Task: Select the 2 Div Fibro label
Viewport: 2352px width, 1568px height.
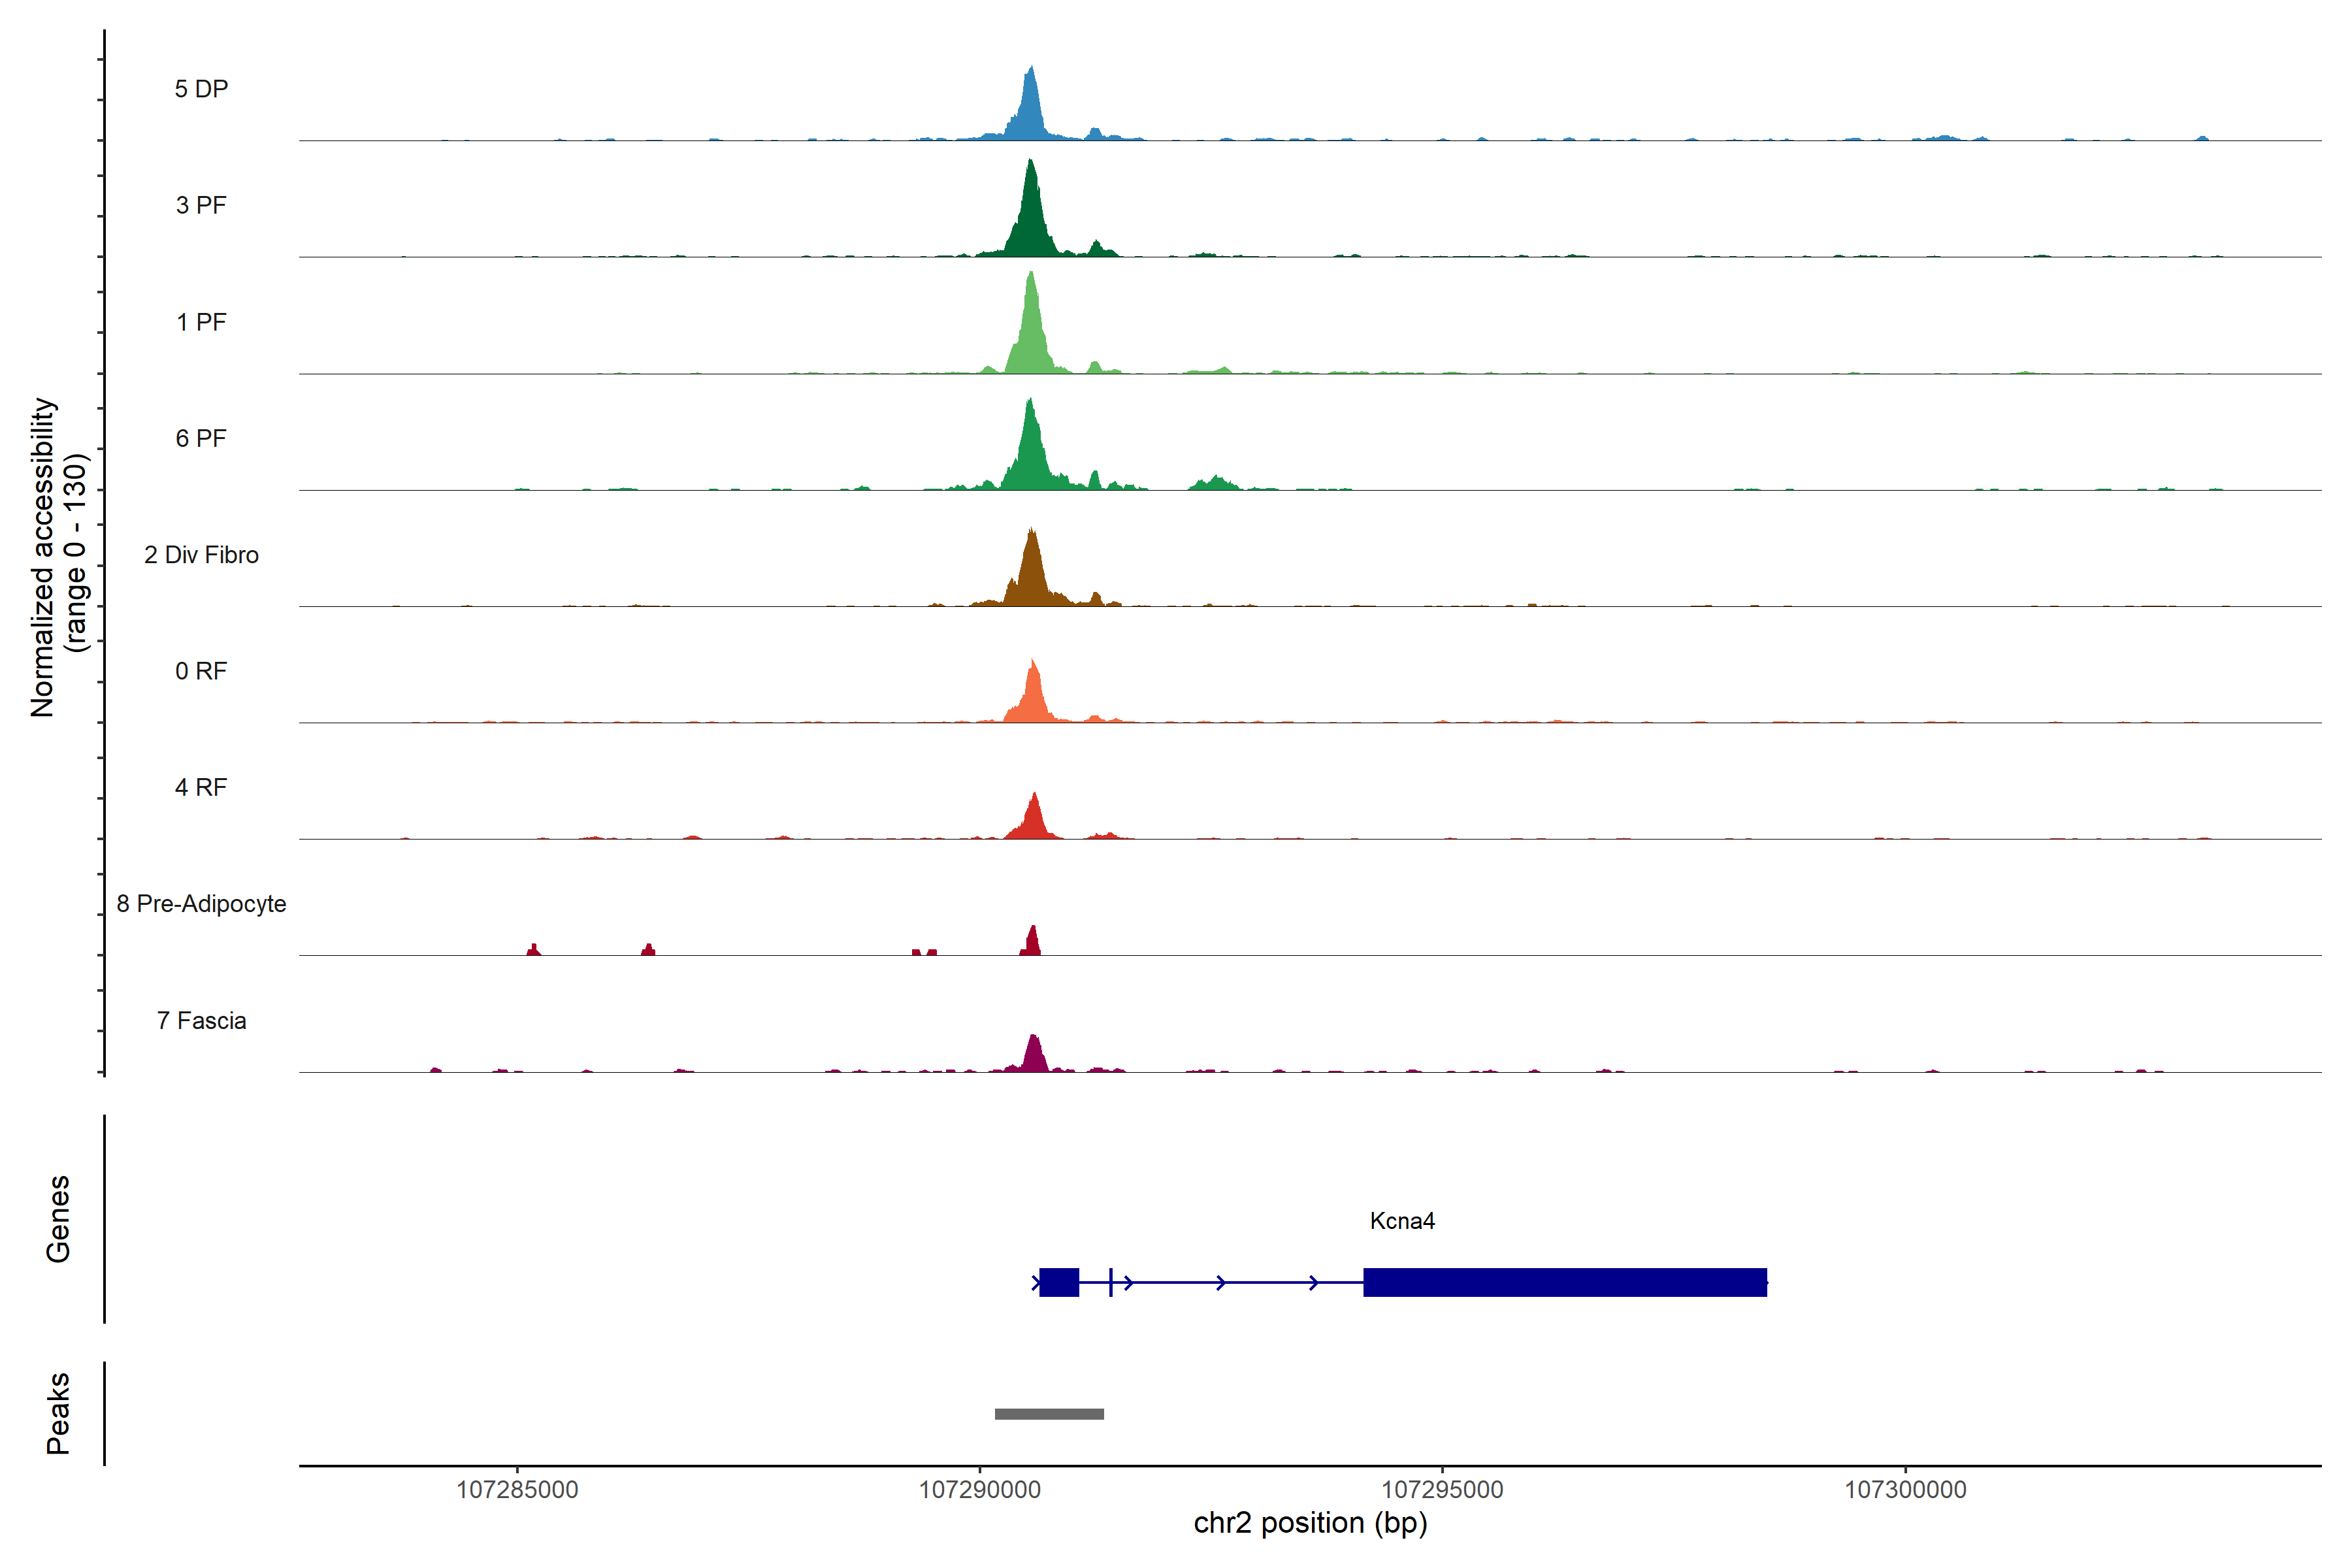Action: click(x=201, y=555)
